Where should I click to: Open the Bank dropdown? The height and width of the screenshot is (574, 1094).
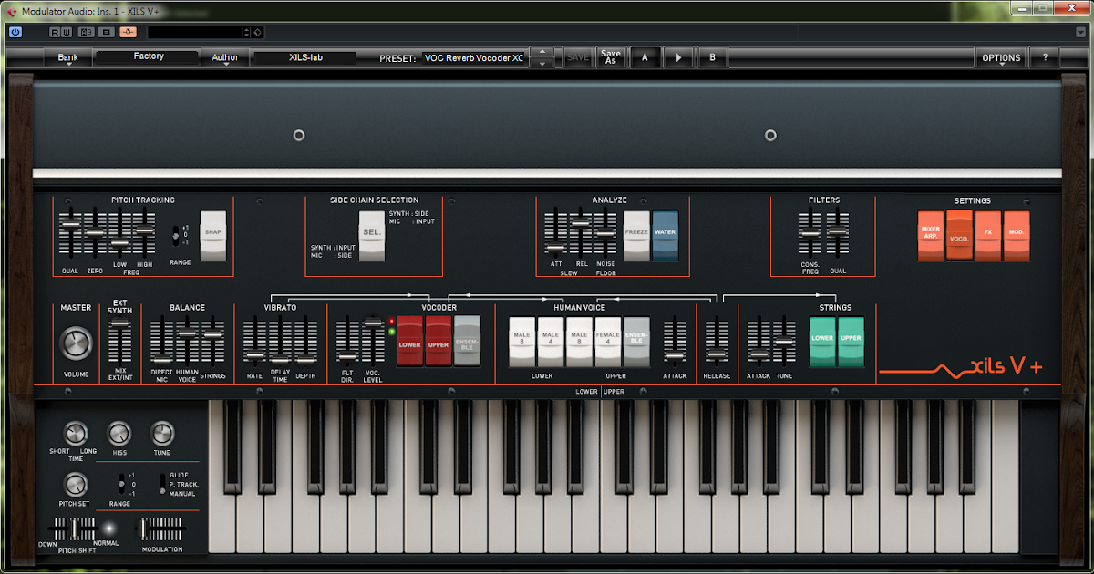[68, 58]
